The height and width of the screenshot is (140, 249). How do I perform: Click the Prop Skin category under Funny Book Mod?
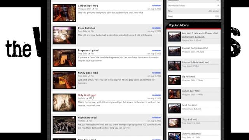[x=82, y=76]
